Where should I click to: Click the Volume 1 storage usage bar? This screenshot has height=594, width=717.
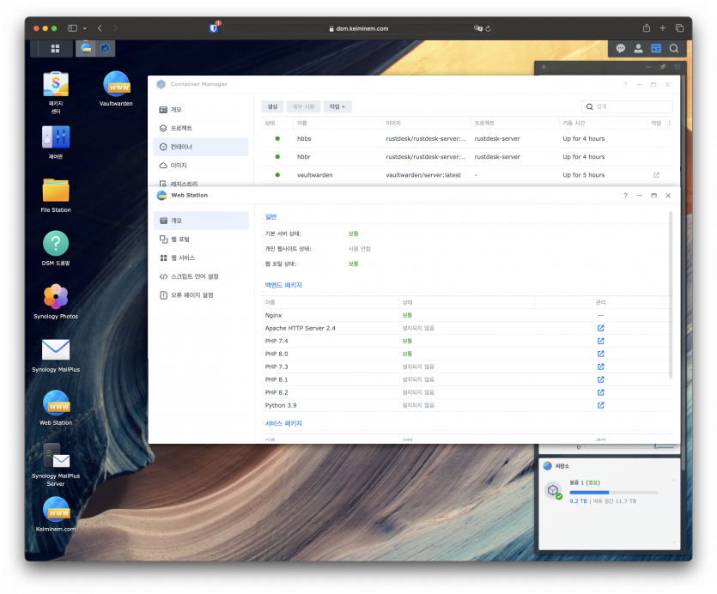pos(613,493)
